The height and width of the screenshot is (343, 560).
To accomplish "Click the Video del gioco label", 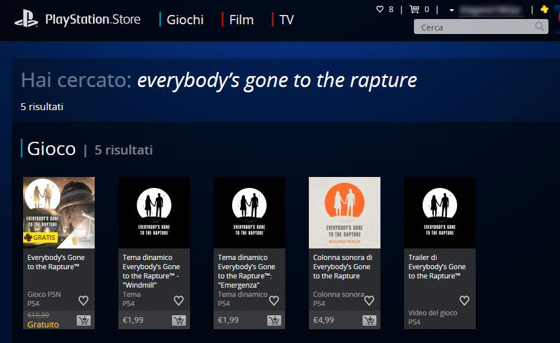I will coord(433,312).
